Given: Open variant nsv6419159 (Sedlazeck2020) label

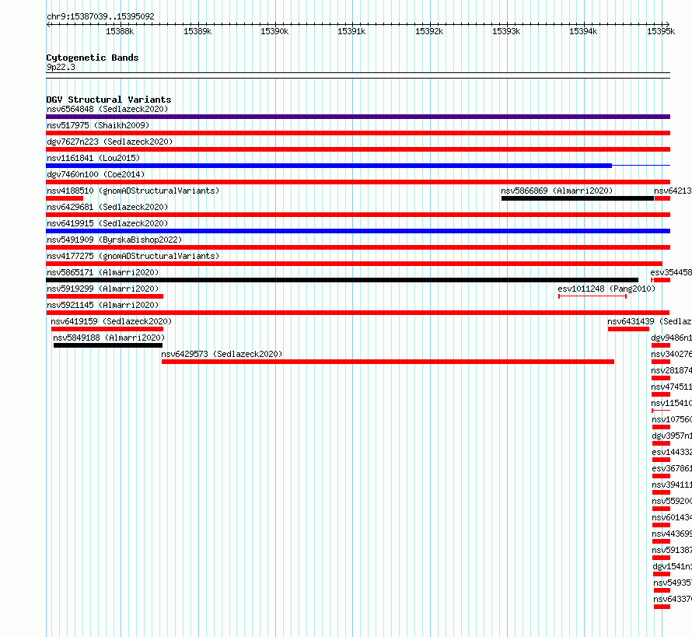Looking at the screenshot, I should click(111, 321).
